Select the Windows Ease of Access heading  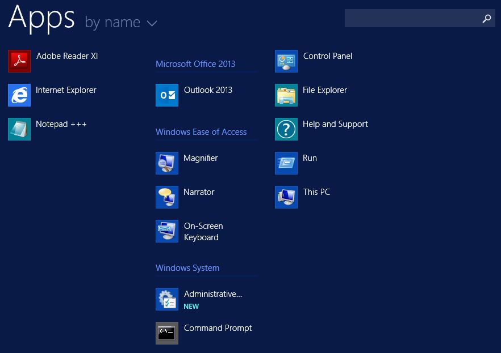(x=201, y=132)
